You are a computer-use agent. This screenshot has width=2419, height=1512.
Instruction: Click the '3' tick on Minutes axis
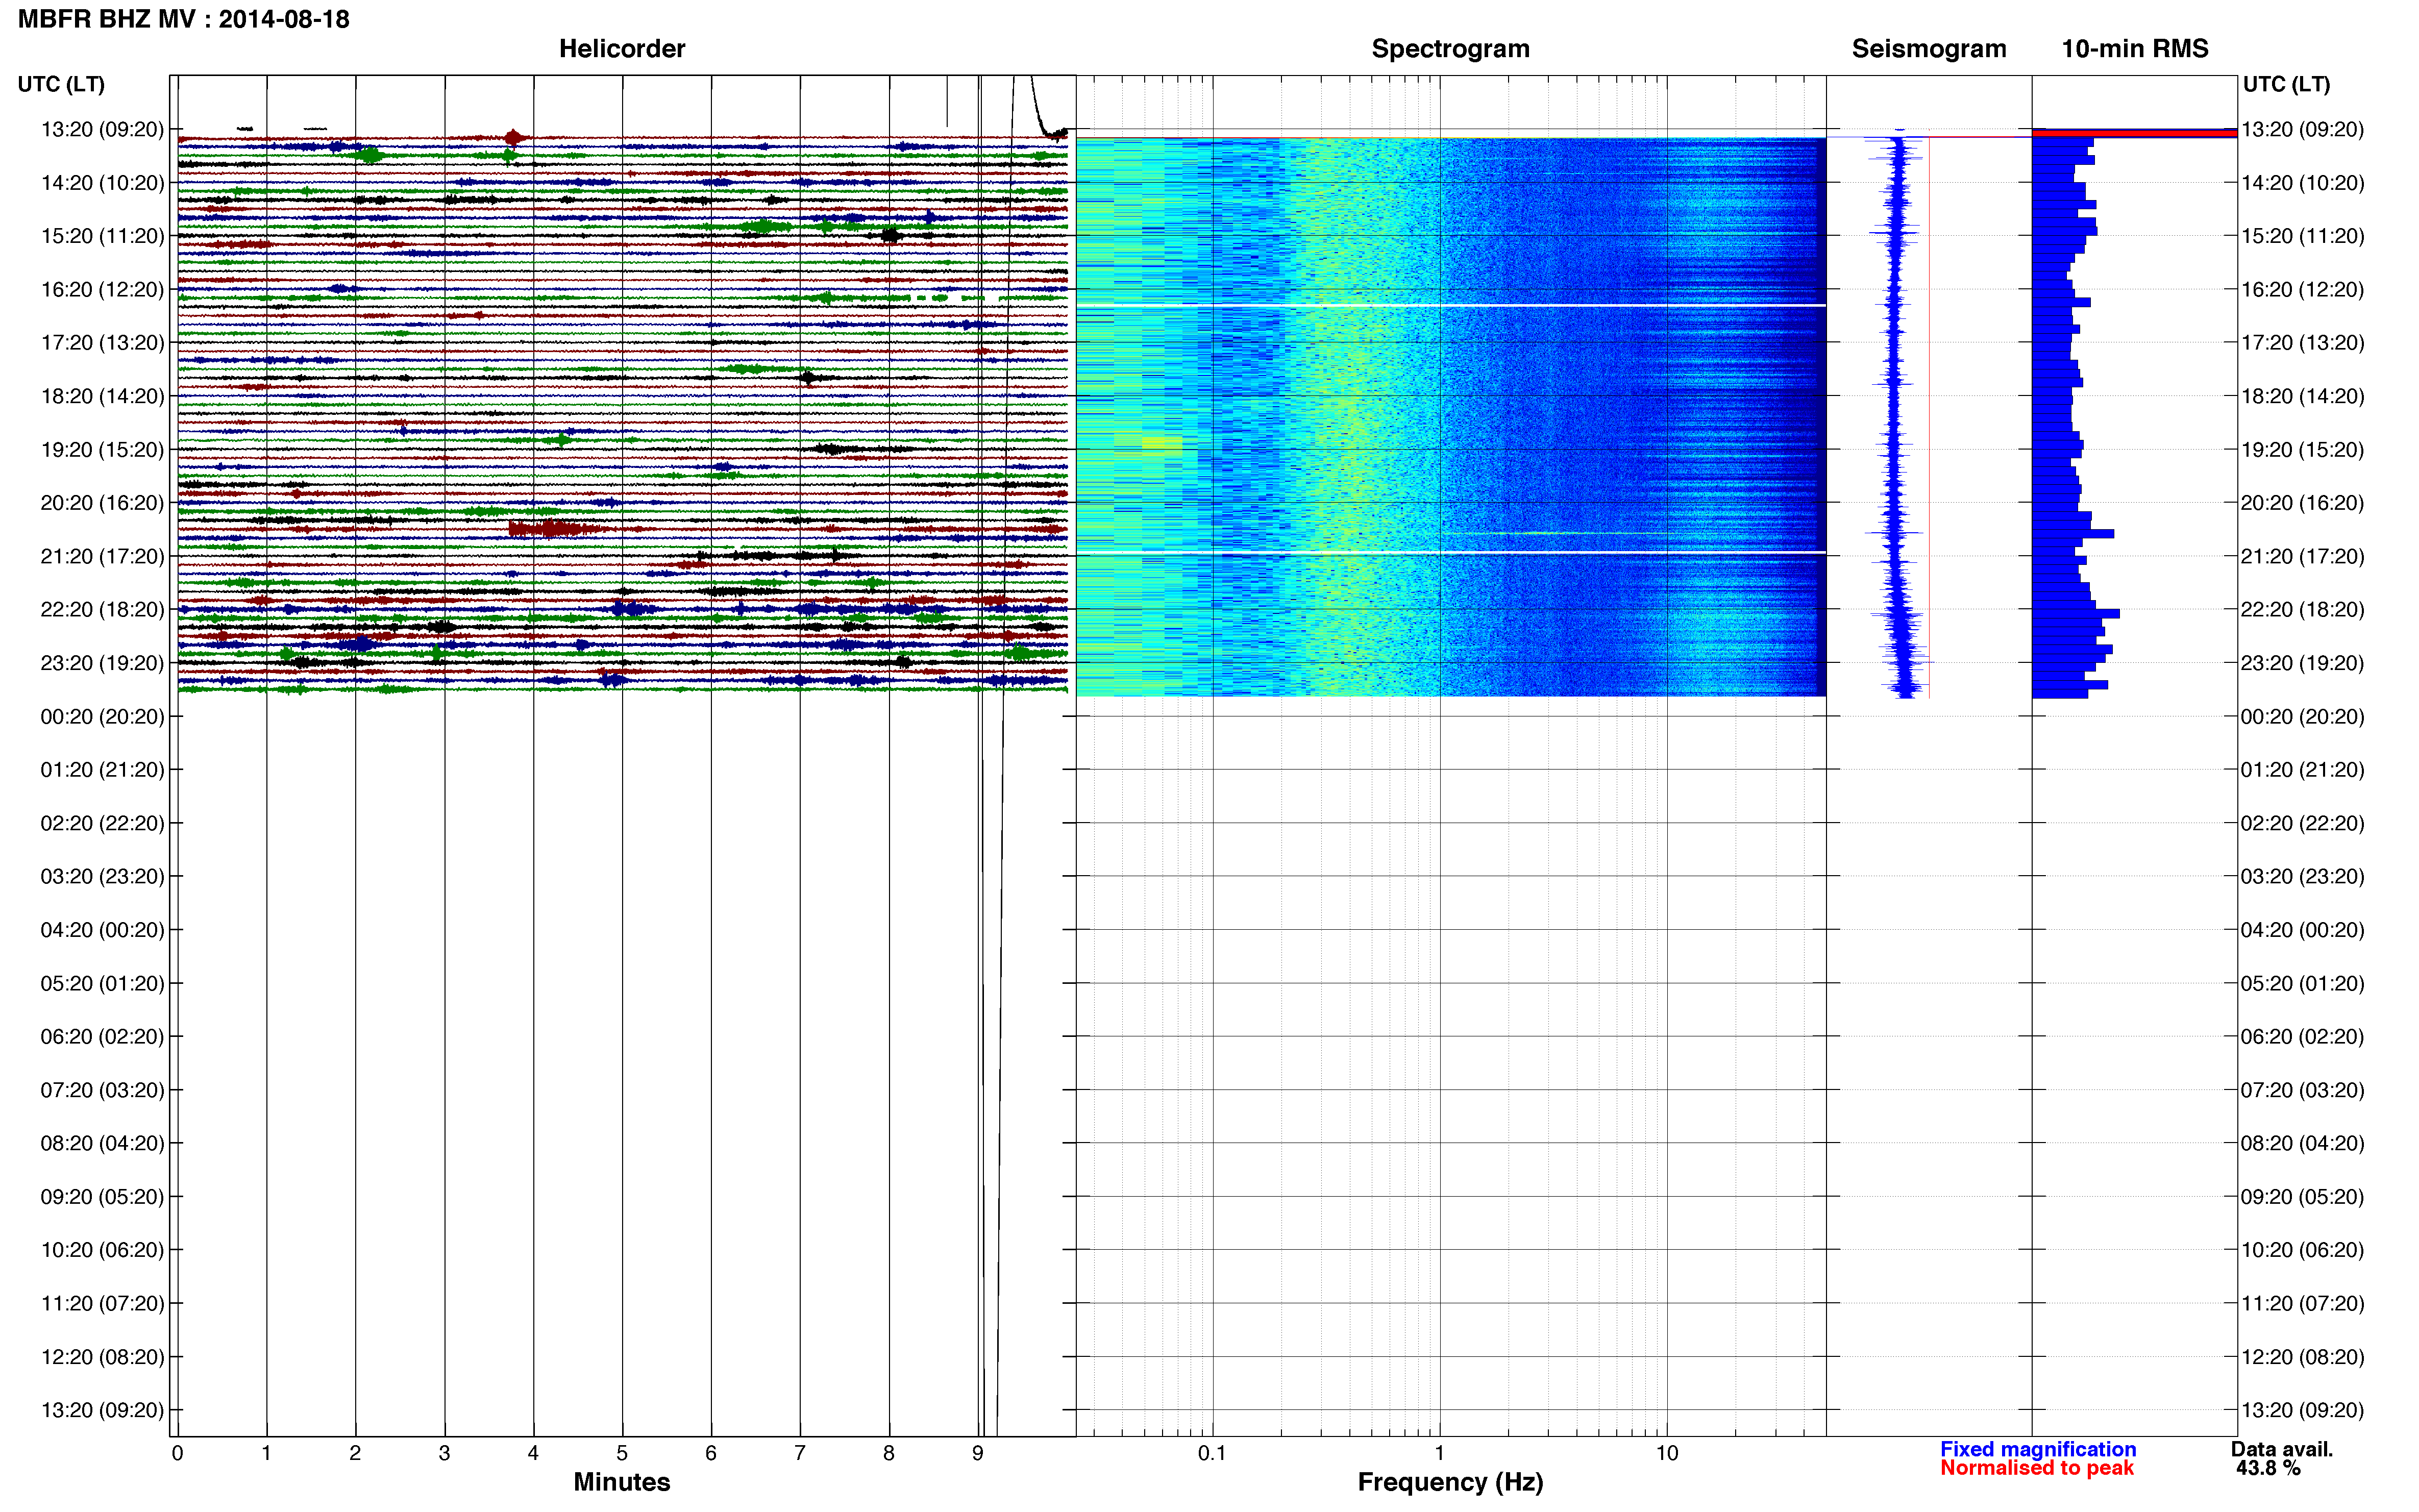(x=444, y=1453)
